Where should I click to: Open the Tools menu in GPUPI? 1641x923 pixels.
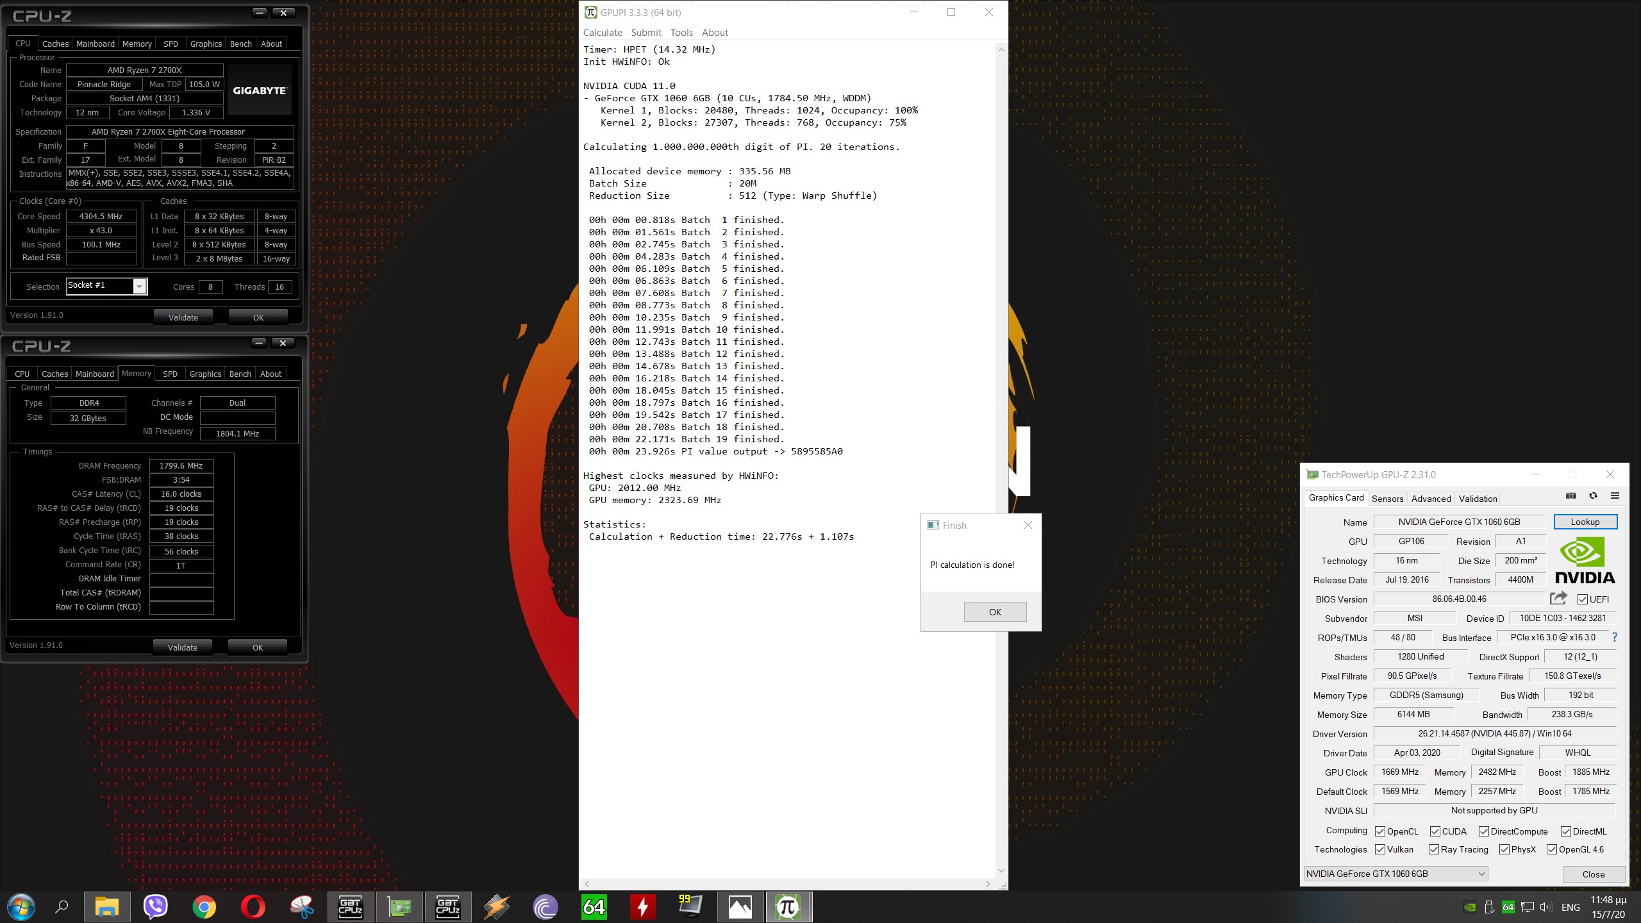(x=681, y=32)
